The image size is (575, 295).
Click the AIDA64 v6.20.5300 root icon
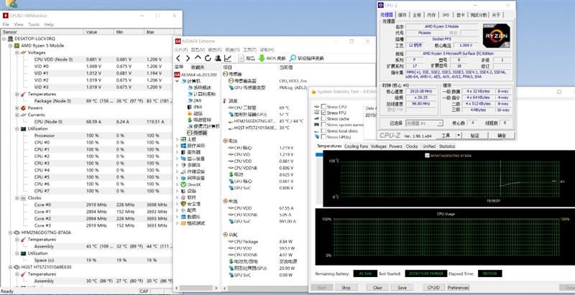tap(177, 75)
